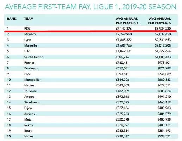This screenshot has height=141, width=182.
Task: Click PSG's $8,934,220 figure
Action: [163, 29]
